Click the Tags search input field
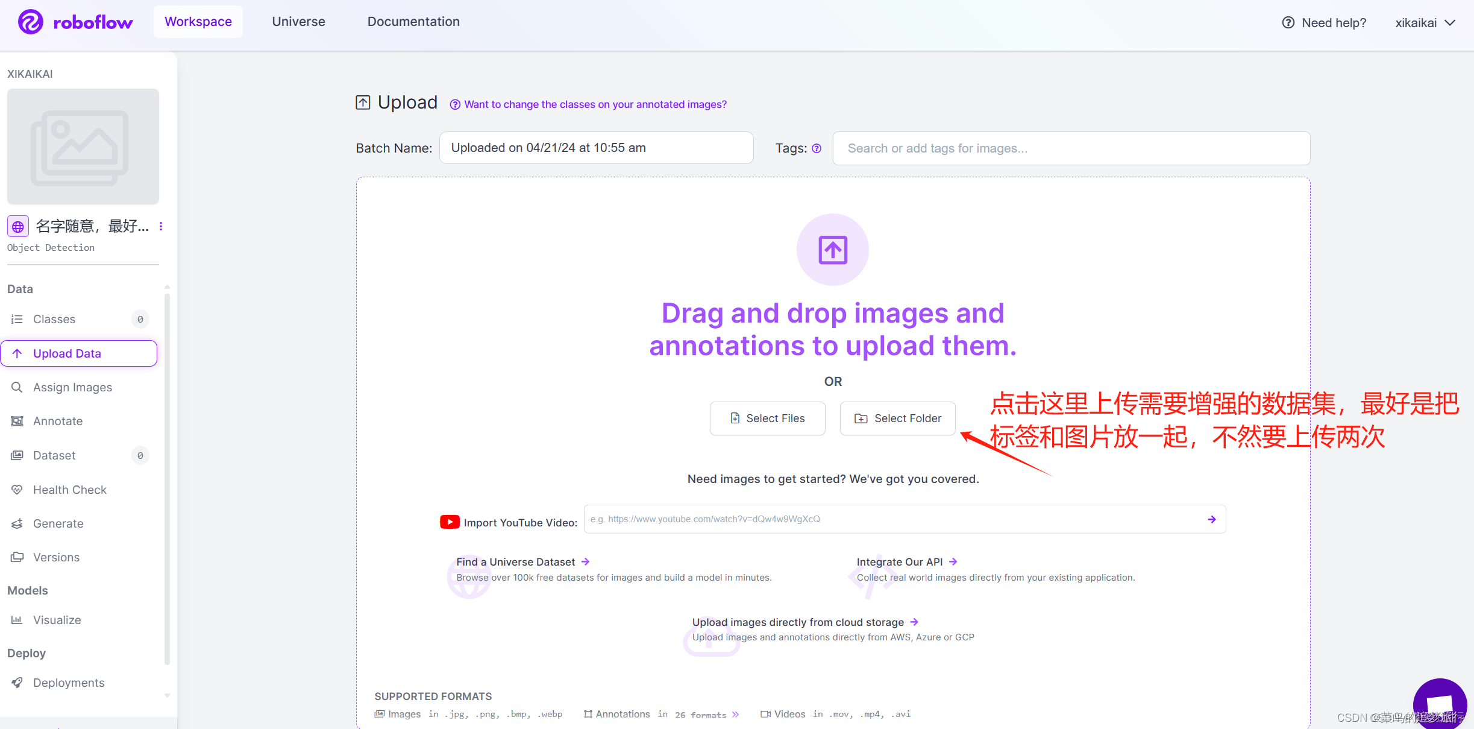Viewport: 1474px width, 729px height. [x=1070, y=148]
